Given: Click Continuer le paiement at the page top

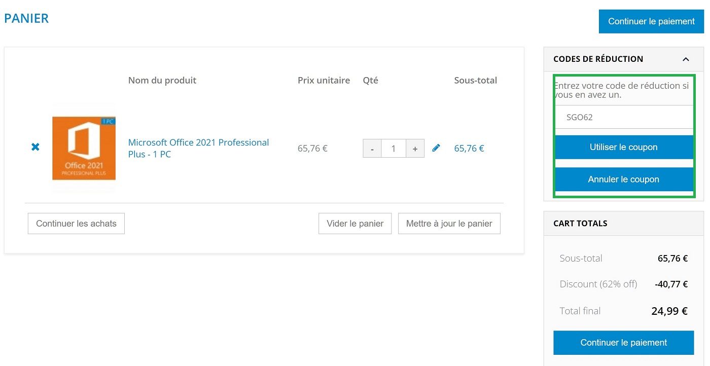Looking at the screenshot, I should tap(651, 21).
